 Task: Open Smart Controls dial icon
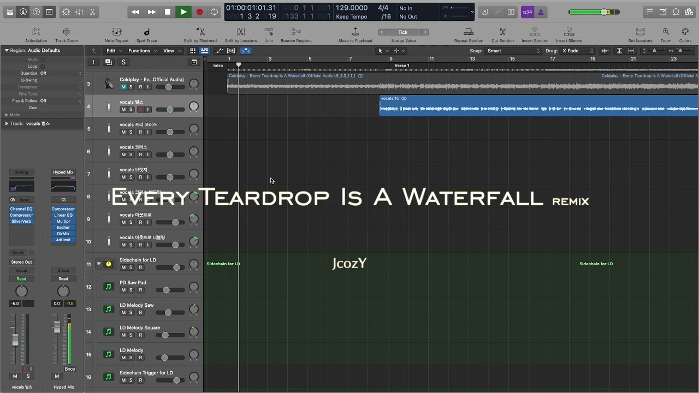coord(66,12)
